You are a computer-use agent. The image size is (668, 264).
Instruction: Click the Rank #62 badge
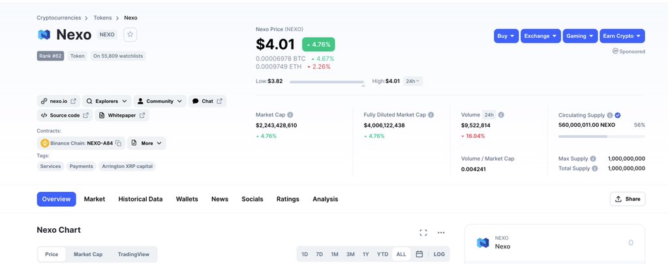pos(50,56)
